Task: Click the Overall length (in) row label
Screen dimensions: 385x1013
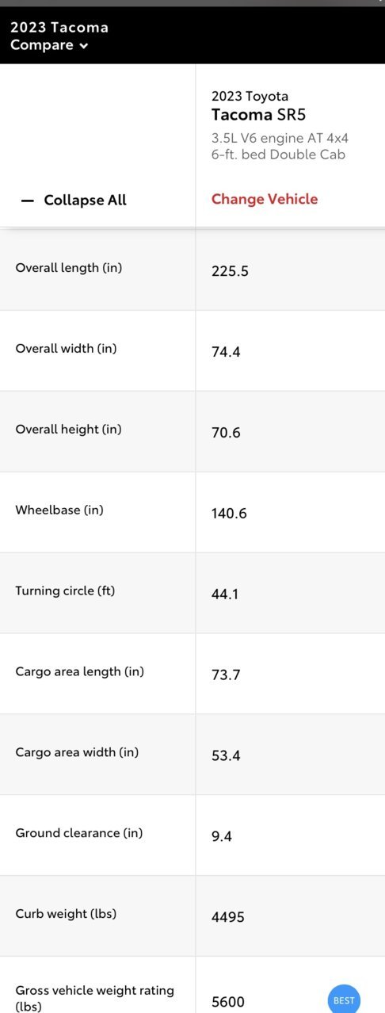Action: point(69,268)
